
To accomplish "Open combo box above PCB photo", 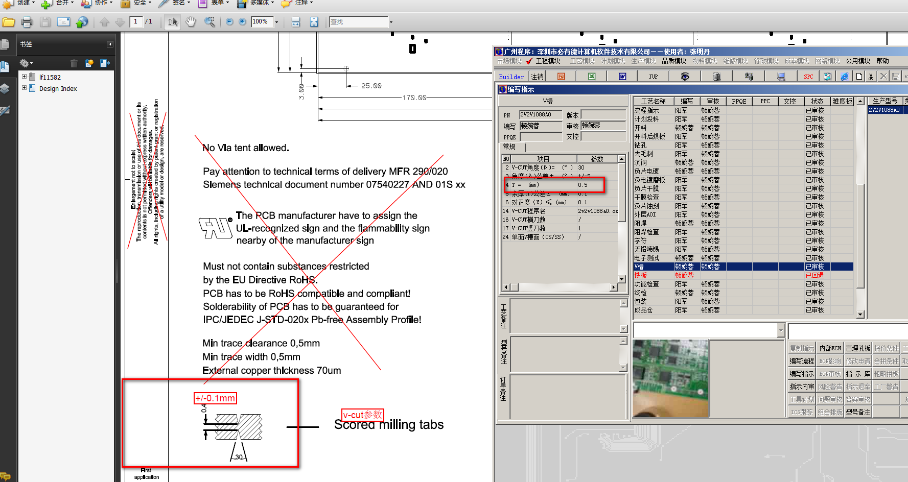I will pyautogui.click(x=781, y=331).
